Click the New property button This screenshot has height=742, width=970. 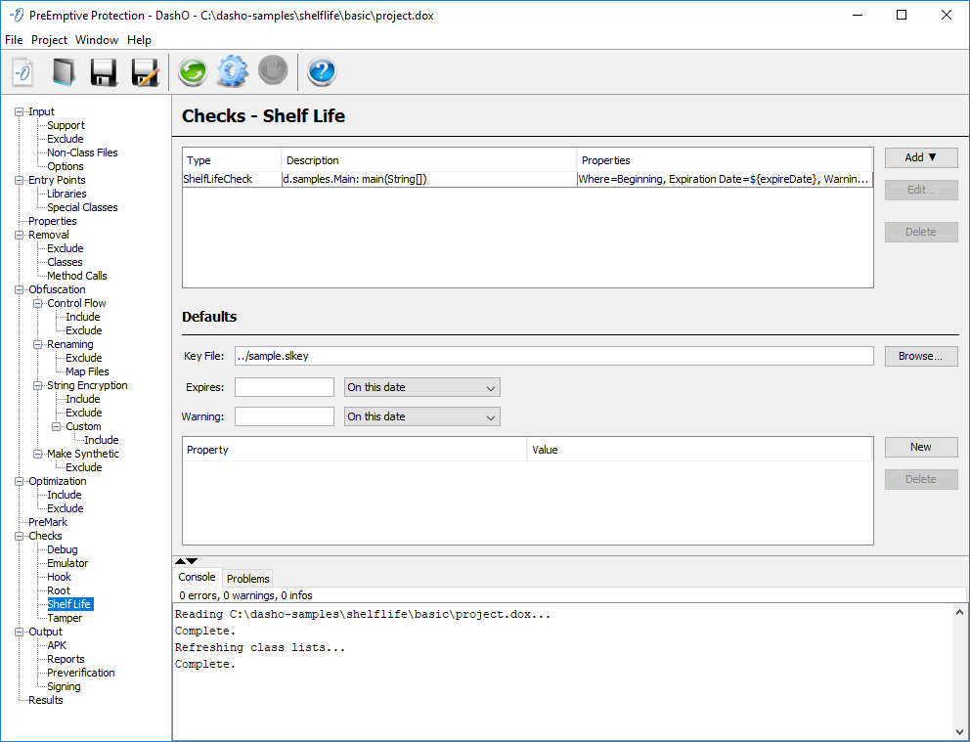tap(920, 447)
